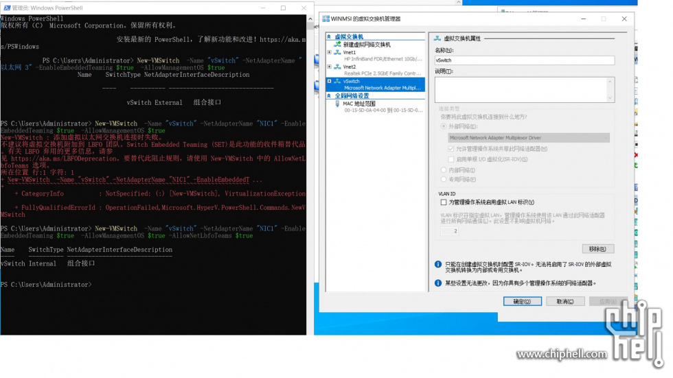Click 'CategoryInfo' error line in PowerShell
This screenshot has width=673, height=378.
pos(160,193)
